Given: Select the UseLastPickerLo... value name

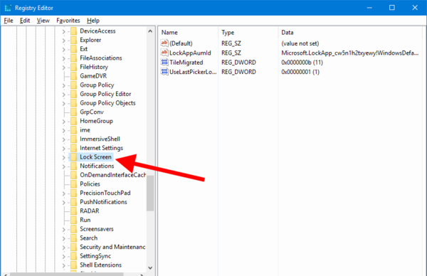Looking at the screenshot, I should tap(193, 72).
